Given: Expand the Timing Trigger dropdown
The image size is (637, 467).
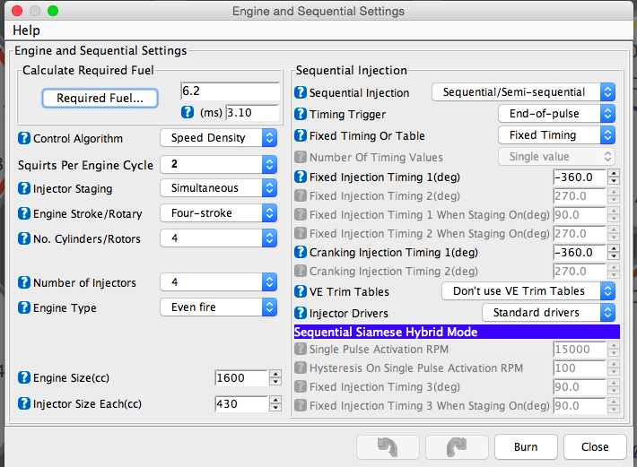Looking at the screenshot, I should pyautogui.click(x=556, y=114).
